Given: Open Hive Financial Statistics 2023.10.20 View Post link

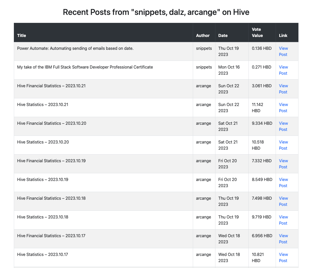Looking at the screenshot, I should 283,126.
